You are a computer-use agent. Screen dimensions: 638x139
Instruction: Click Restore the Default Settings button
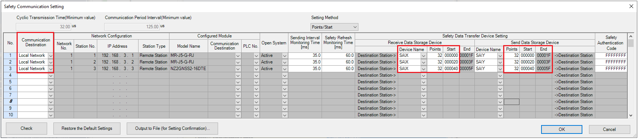point(87,128)
